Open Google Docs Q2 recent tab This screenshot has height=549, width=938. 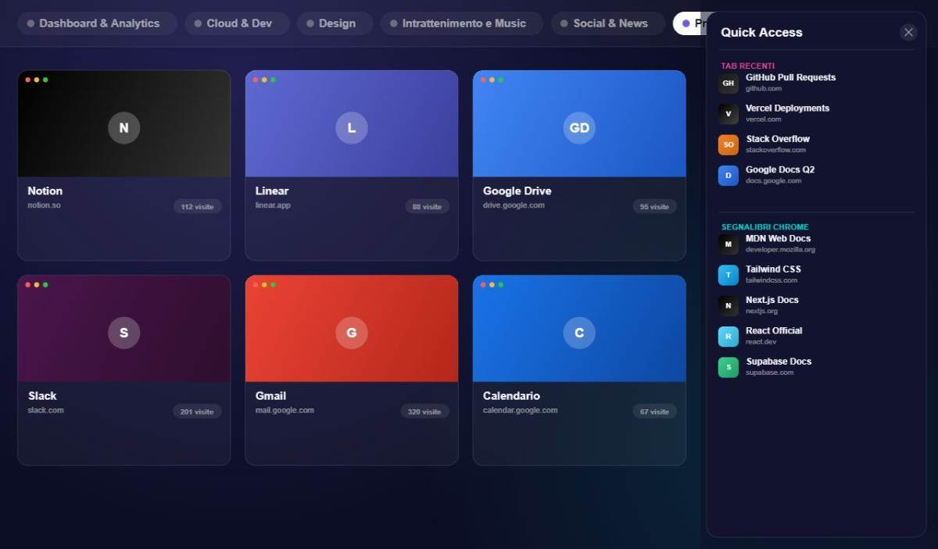point(816,175)
